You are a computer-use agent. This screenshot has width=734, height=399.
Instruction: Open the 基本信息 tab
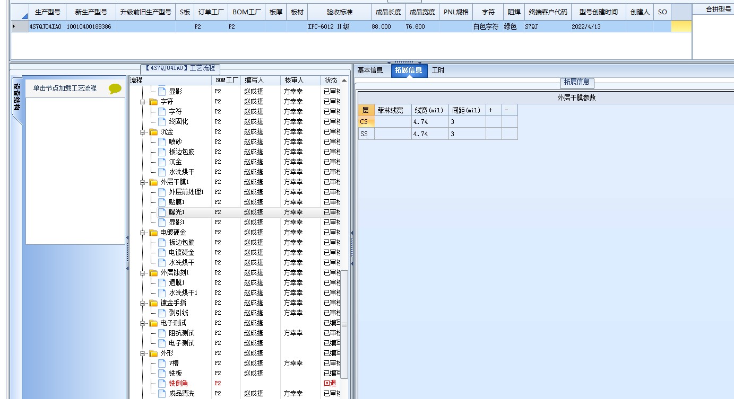[370, 70]
